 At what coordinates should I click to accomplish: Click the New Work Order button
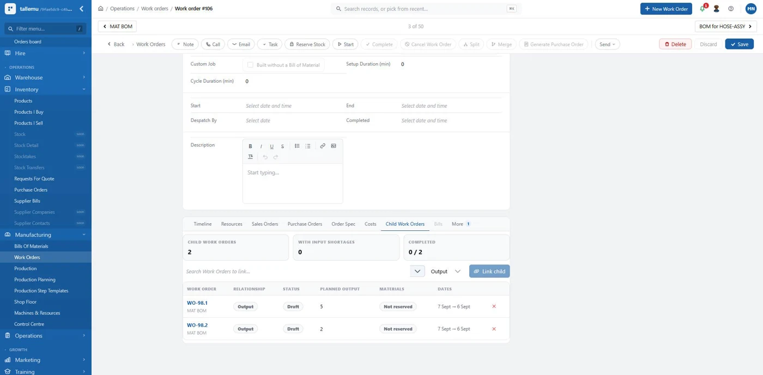666,9
